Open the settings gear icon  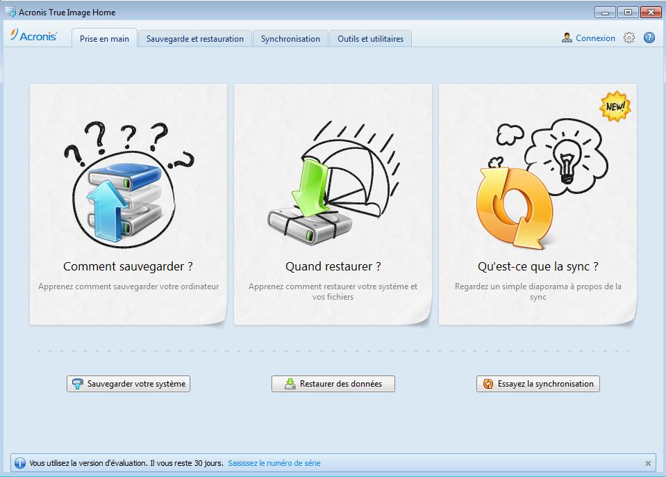[629, 38]
